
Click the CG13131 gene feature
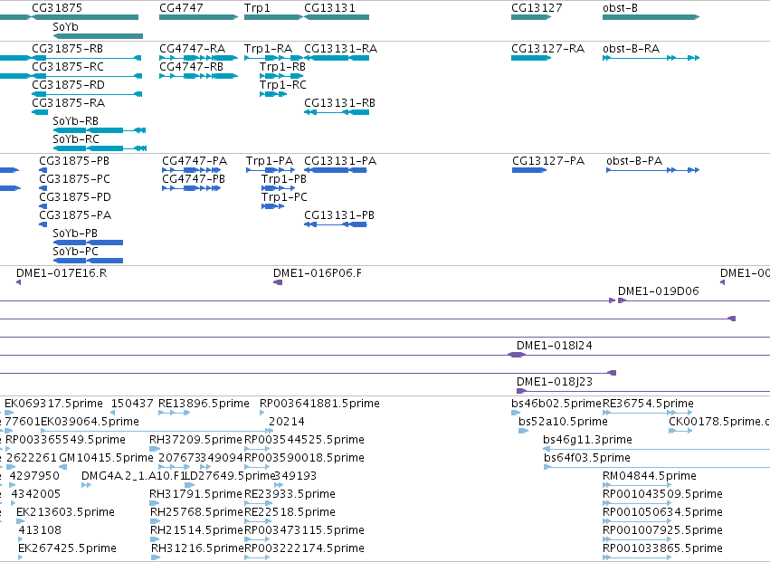click(337, 17)
